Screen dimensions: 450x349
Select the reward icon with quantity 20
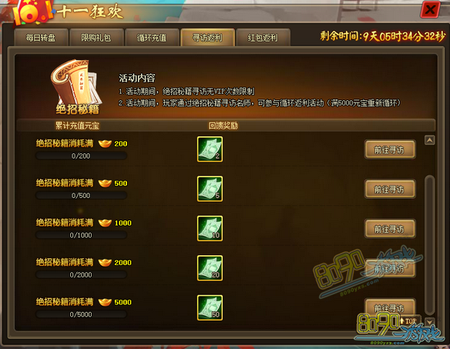(x=210, y=268)
